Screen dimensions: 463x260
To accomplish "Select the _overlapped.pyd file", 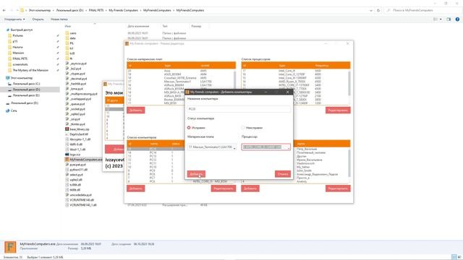I will click(80, 99).
